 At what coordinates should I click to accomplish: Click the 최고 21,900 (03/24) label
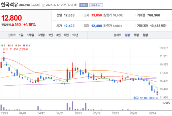15,49
